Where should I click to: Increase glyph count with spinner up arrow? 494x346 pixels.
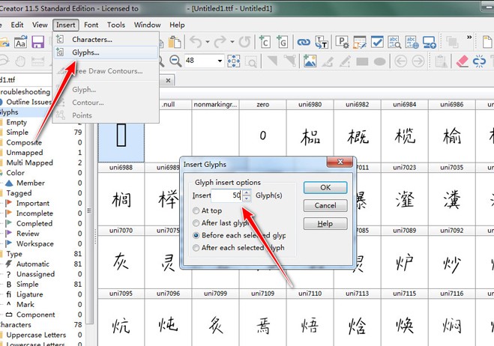click(246, 192)
